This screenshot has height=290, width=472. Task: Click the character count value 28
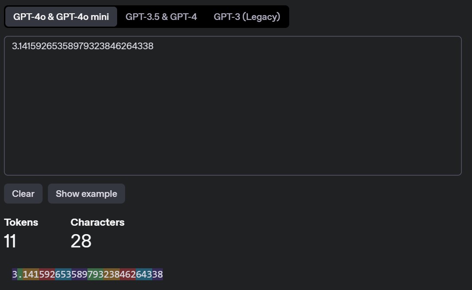click(81, 241)
